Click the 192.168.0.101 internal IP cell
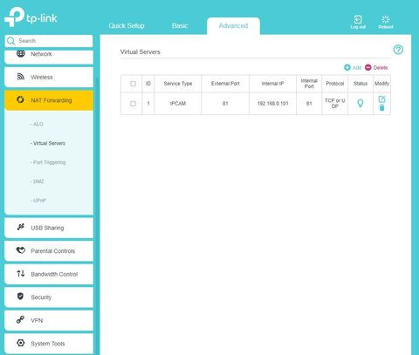 pos(272,104)
